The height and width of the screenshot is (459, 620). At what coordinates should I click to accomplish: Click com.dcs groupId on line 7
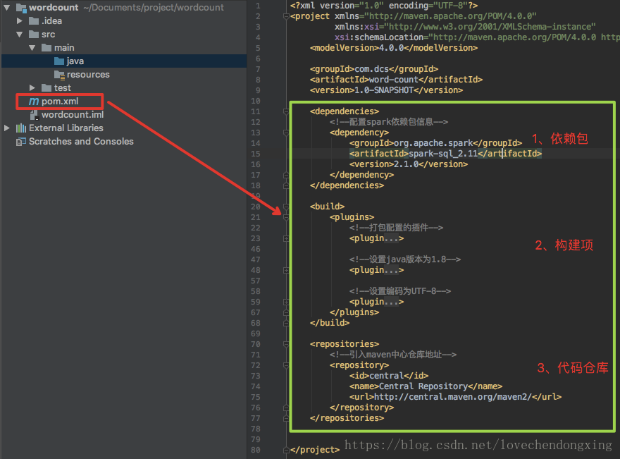[x=371, y=69]
